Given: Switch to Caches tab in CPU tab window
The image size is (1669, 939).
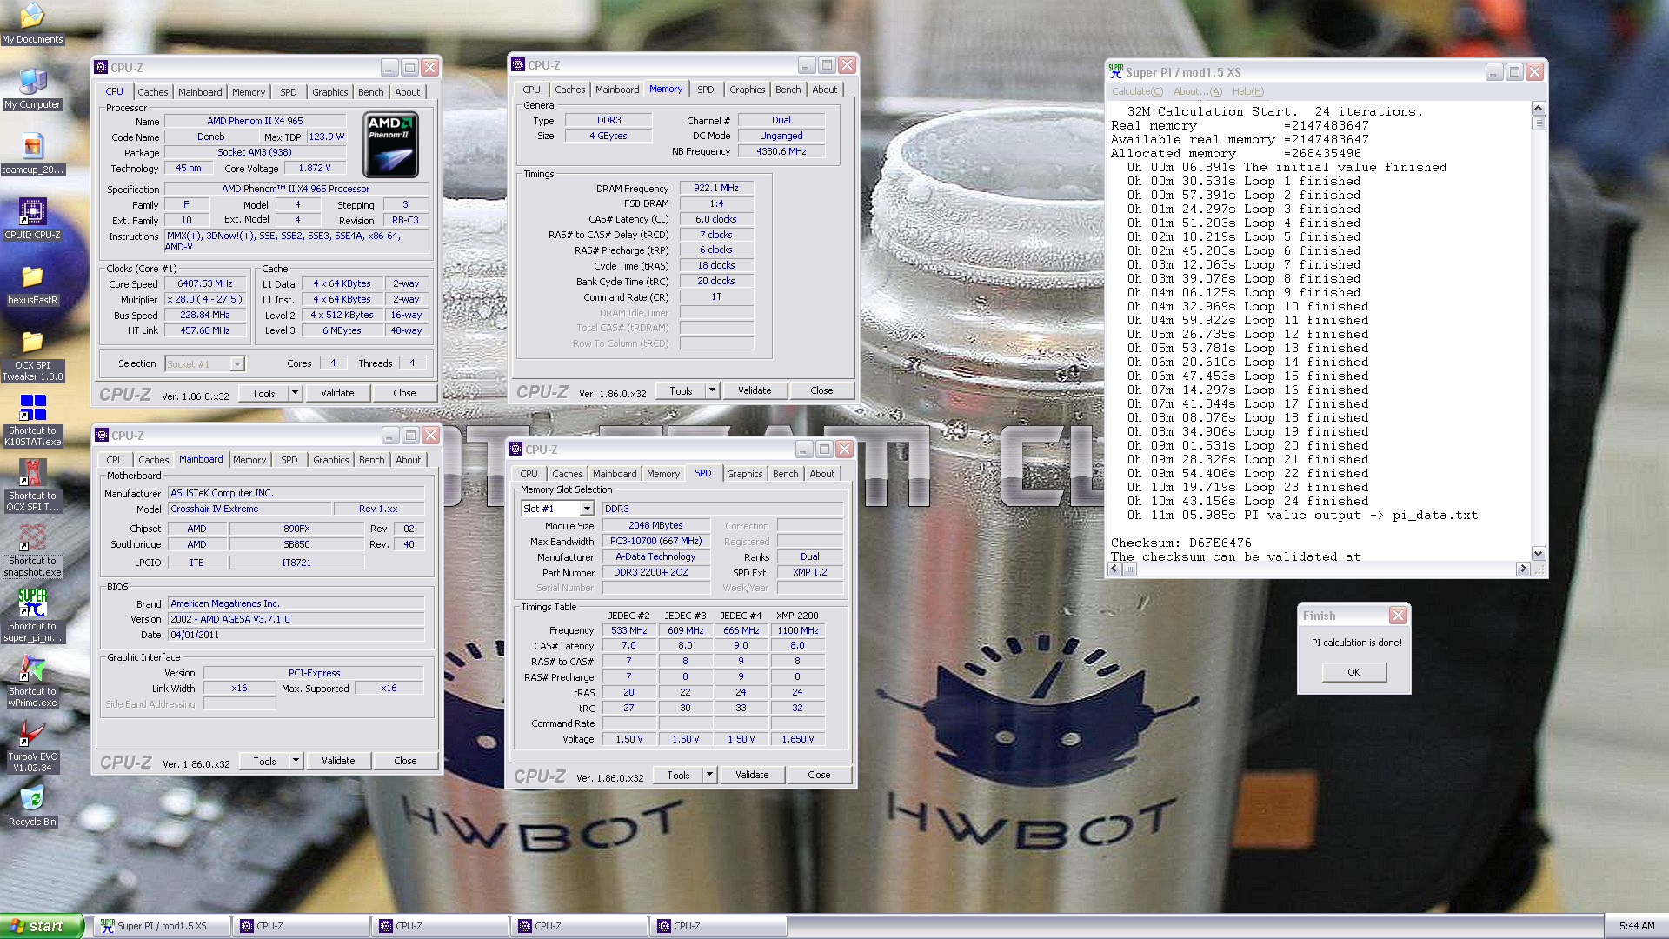Looking at the screenshot, I should (x=153, y=92).
